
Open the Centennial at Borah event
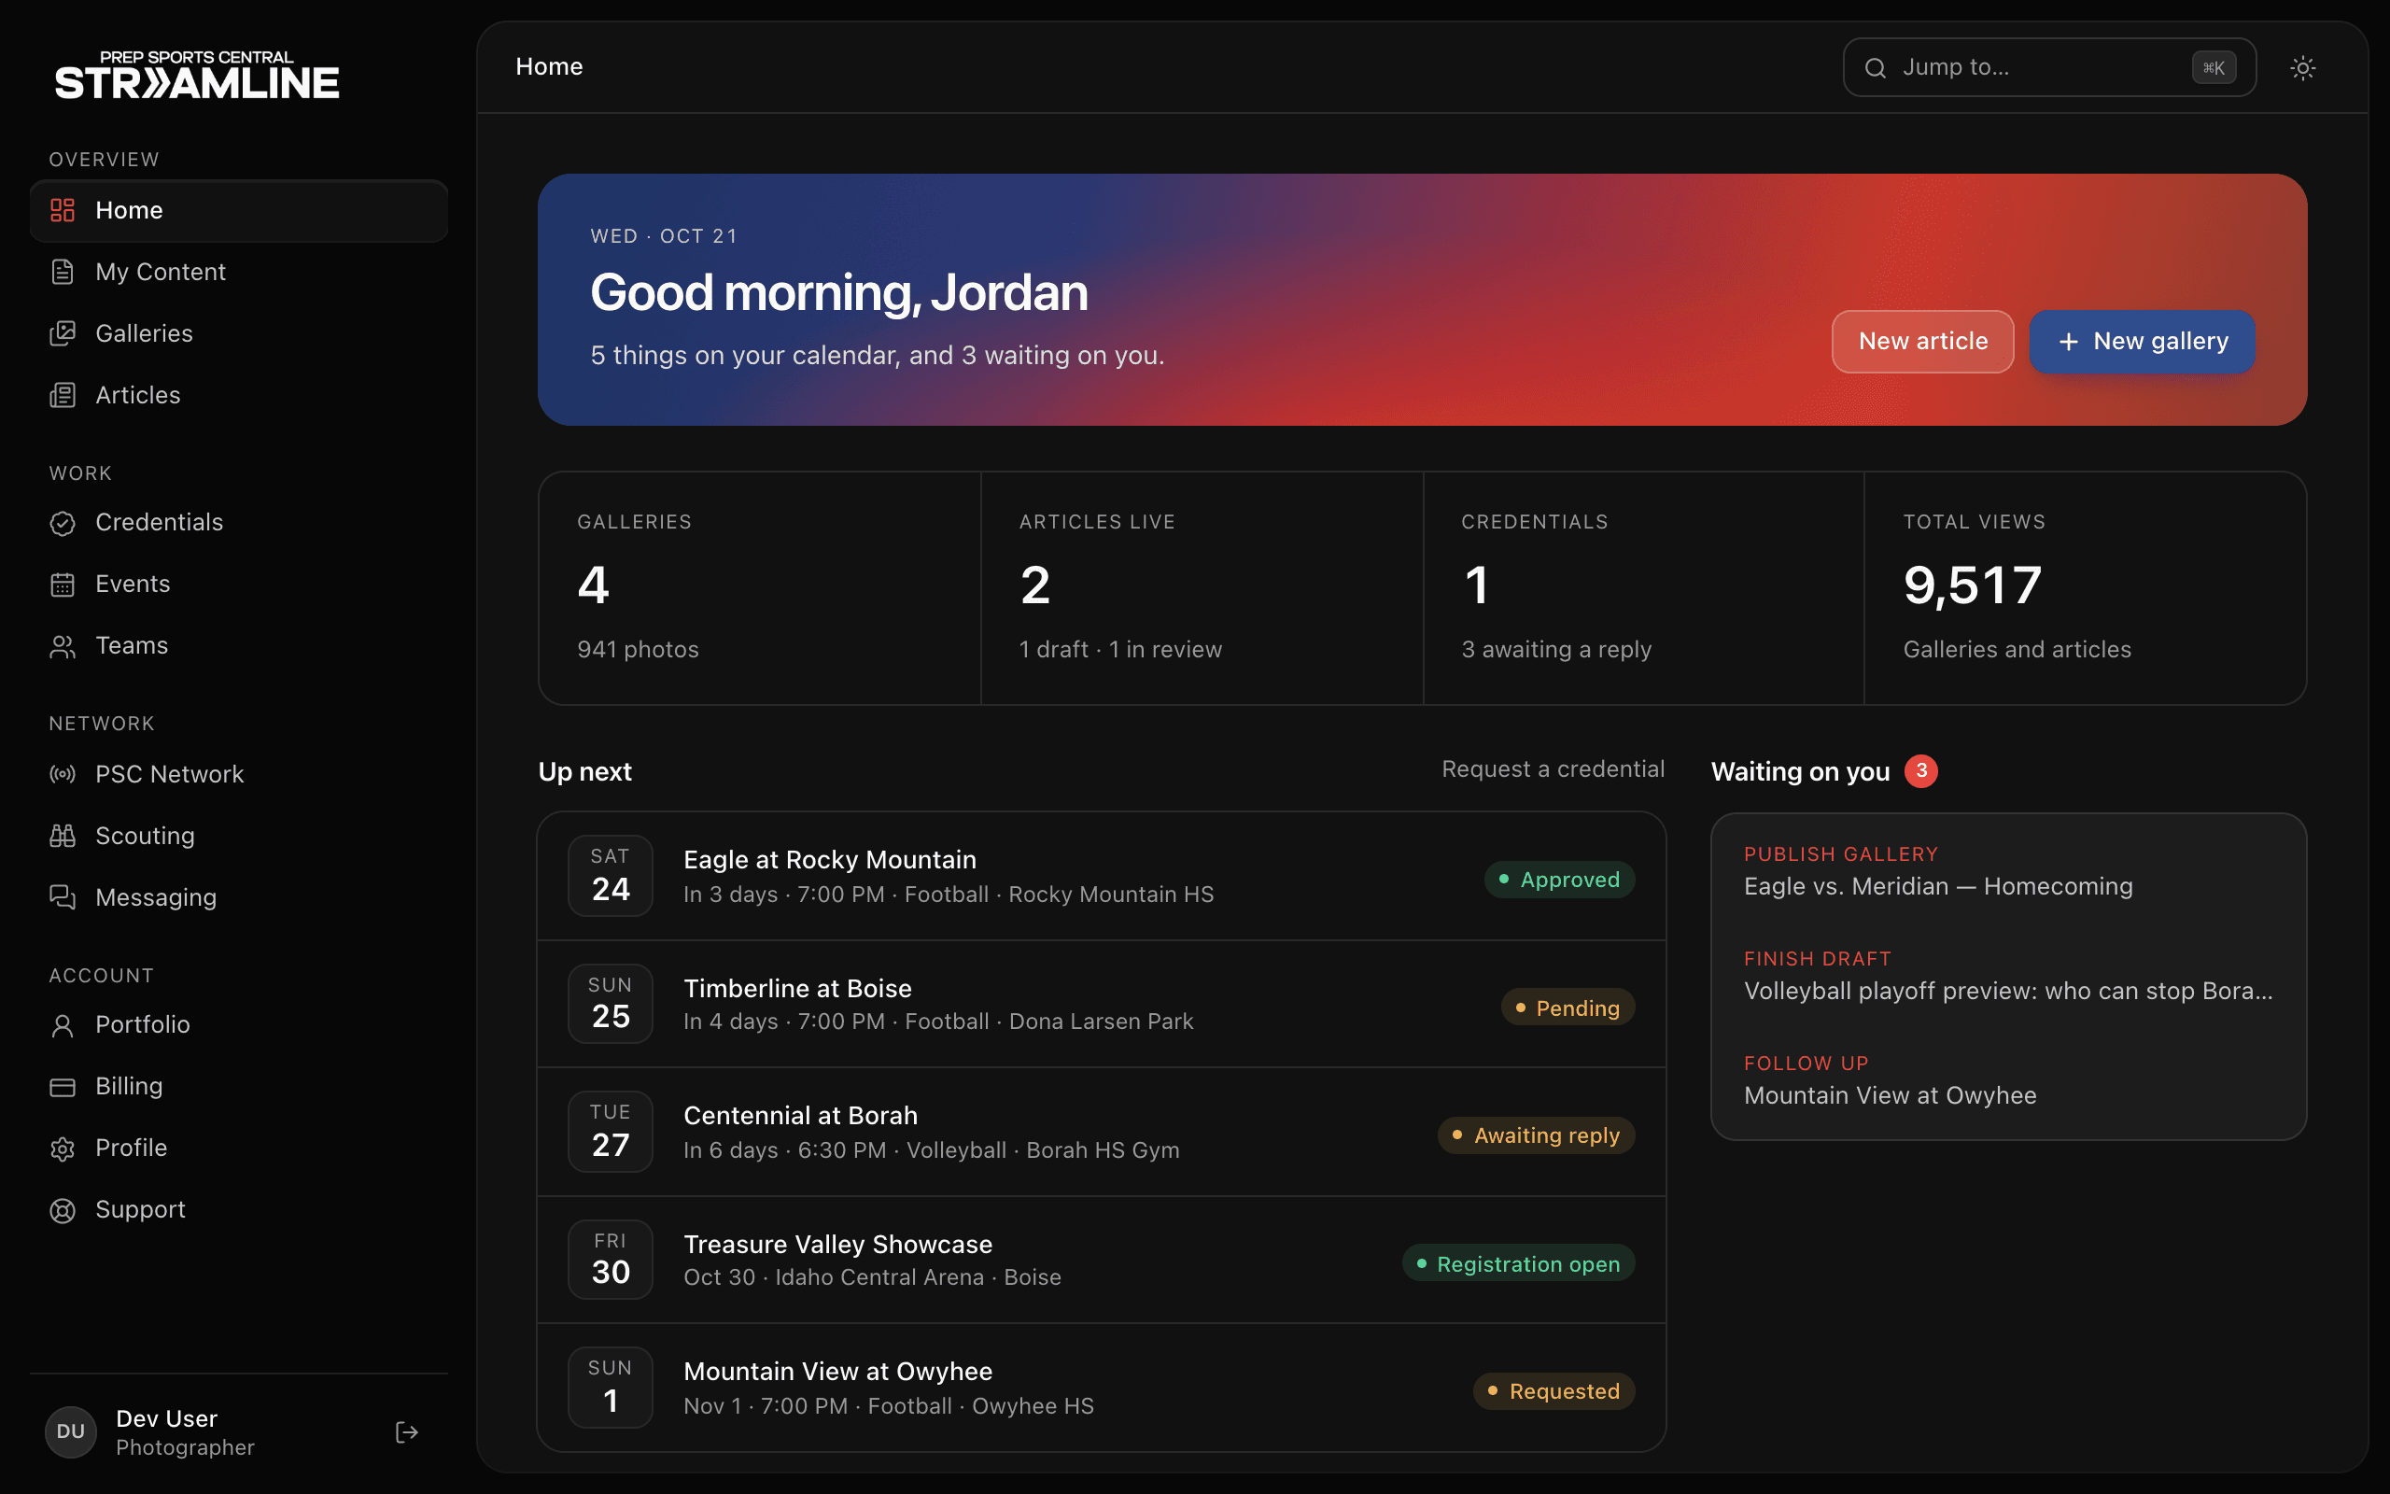pos(1102,1133)
